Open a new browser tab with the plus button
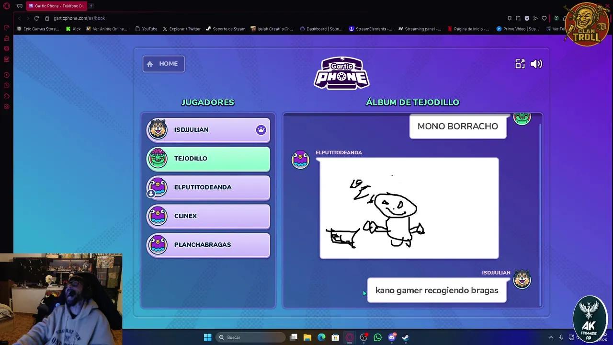 point(91,6)
